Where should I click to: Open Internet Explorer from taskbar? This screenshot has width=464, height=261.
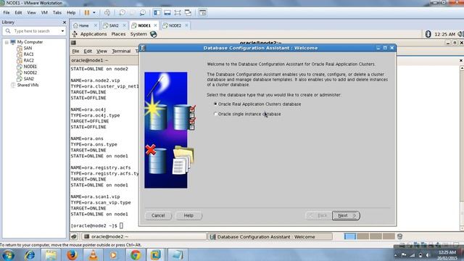(x=30, y=254)
